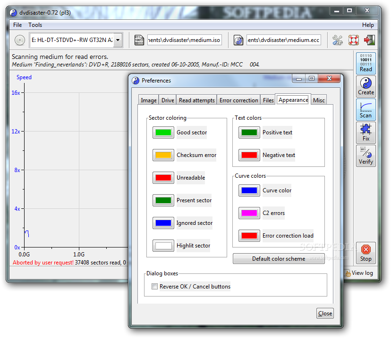Click the "Ignored sector" label
391x338 pixels.
pyautogui.click(x=195, y=223)
